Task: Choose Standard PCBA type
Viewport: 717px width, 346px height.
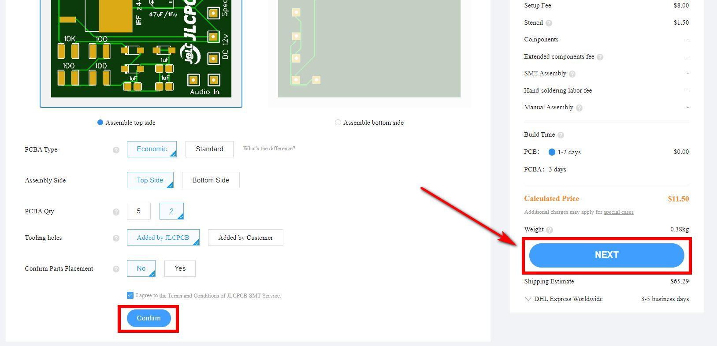Action: click(209, 149)
